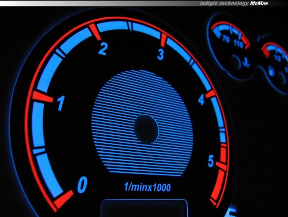Click the coolant temperature icon
Screen dimensions: 288x217
pos(246,62)
